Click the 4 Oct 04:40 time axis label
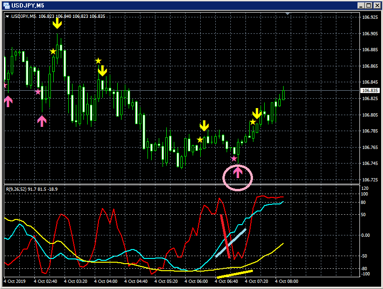 point(136,281)
